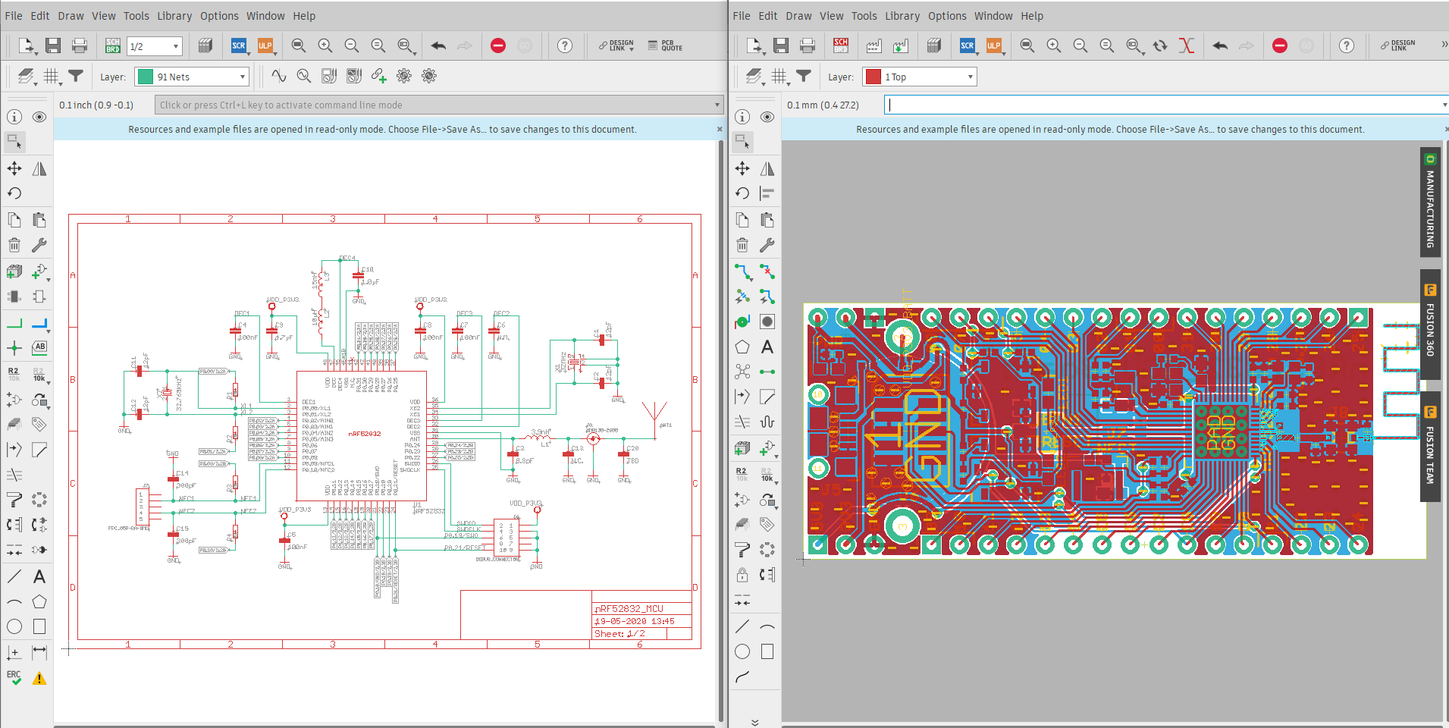Click the SCH/BRD switch icon in schematic toolbar
This screenshot has width=1449, height=728.
(113, 46)
